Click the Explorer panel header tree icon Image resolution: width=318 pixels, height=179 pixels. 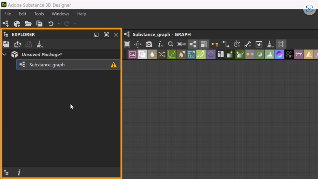click(6, 35)
